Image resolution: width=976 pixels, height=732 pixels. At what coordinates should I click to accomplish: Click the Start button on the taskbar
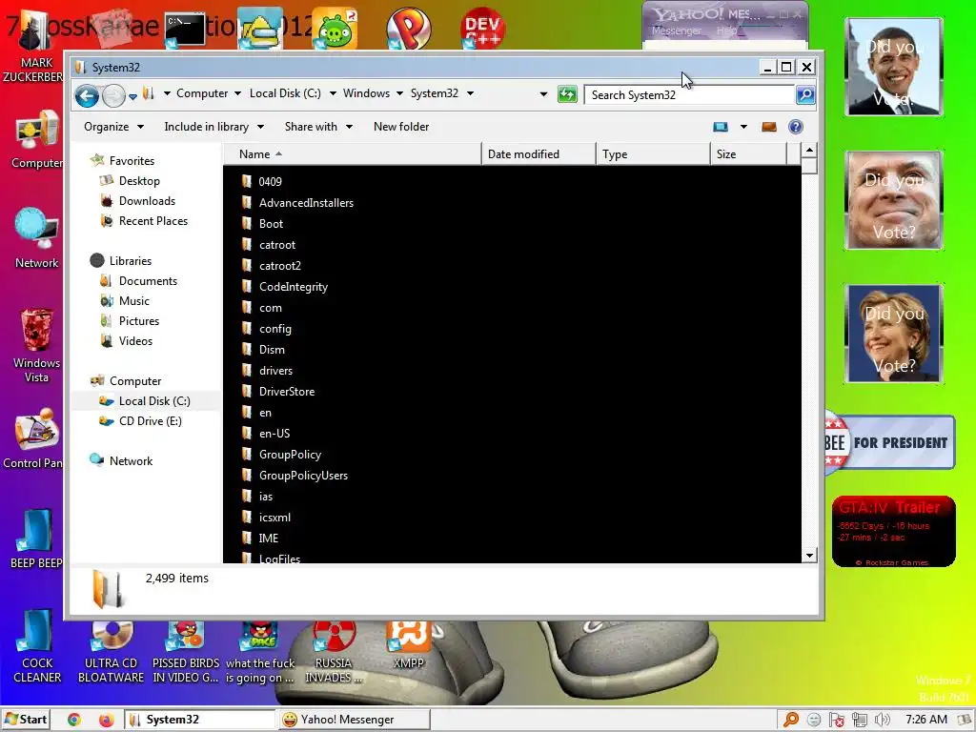coord(26,720)
